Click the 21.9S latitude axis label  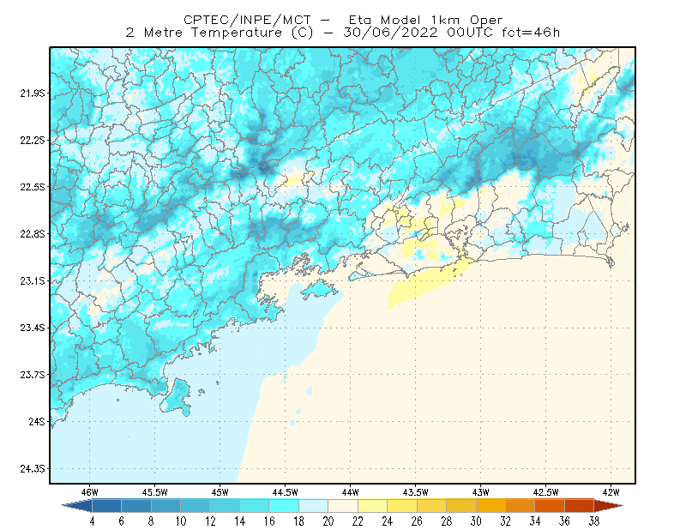(x=33, y=93)
